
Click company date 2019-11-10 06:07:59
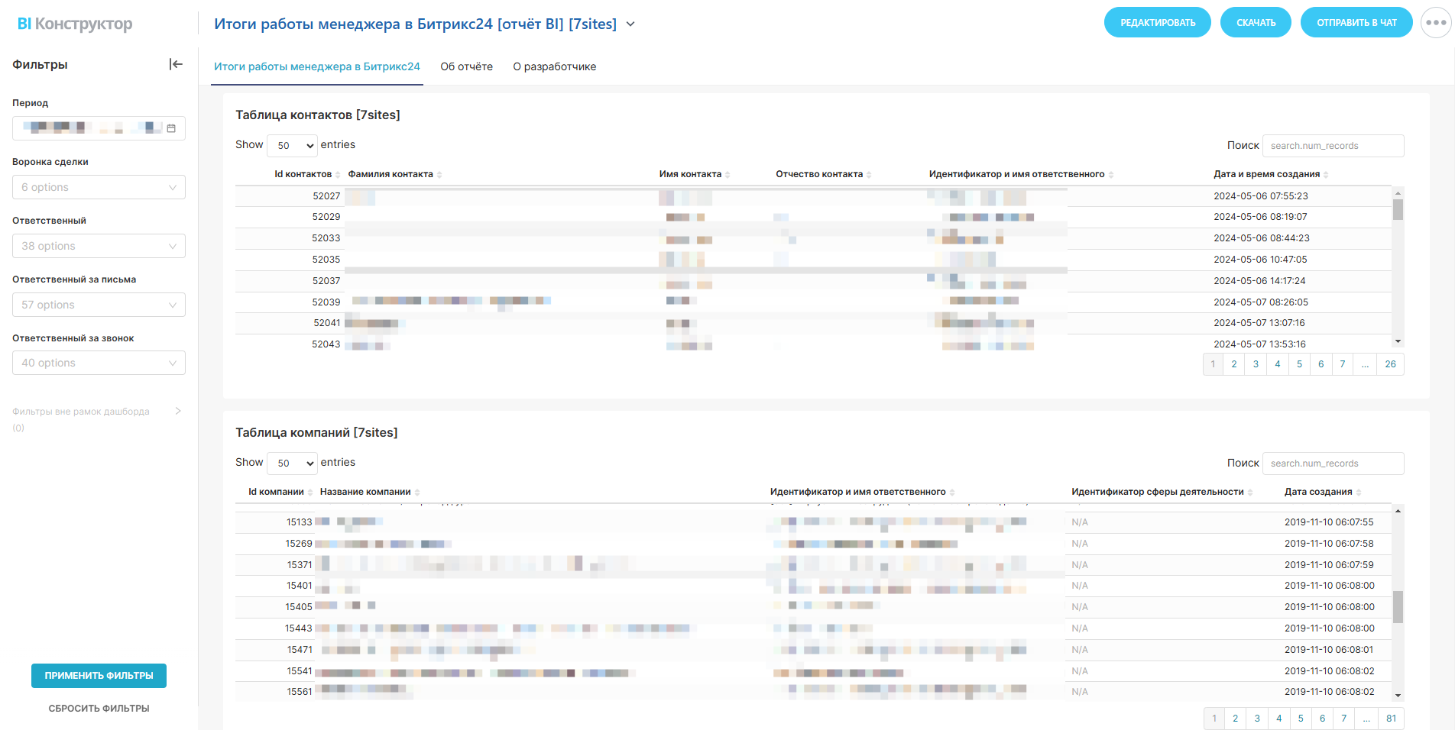[1329, 565]
